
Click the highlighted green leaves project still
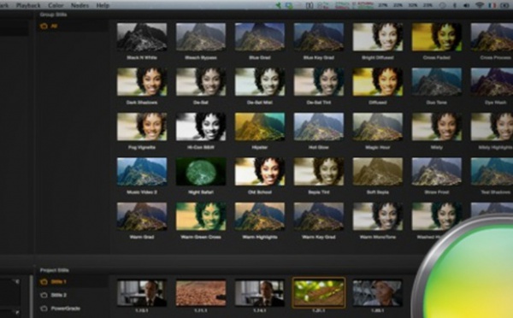[319, 293]
